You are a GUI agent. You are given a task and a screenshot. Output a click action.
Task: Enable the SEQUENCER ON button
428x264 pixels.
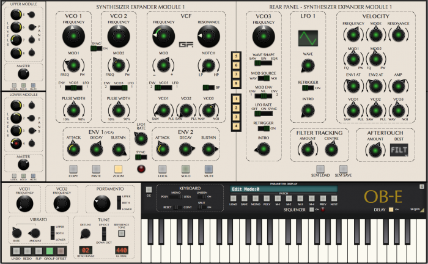(311, 210)
